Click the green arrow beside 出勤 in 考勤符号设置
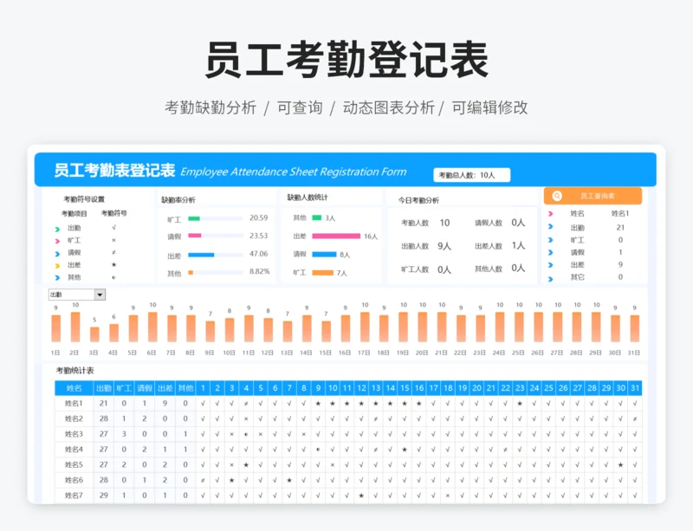Image resolution: width=693 pixels, height=531 pixels. coord(57,229)
